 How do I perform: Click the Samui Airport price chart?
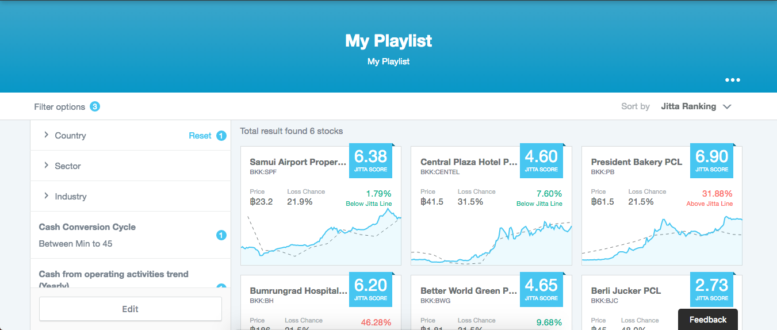point(320,237)
